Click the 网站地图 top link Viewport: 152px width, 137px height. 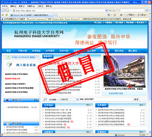pos(130,23)
